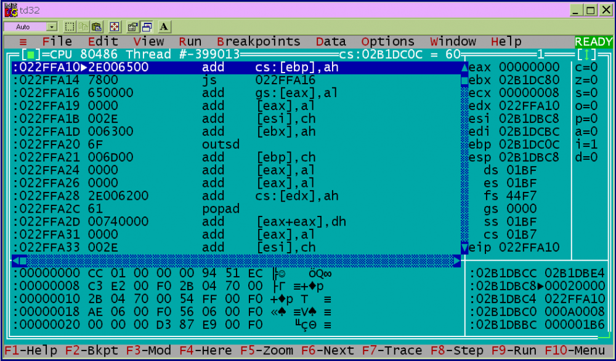Open the ≡ system menu icon
This screenshot has width=616, height=361.
[23, 42]
